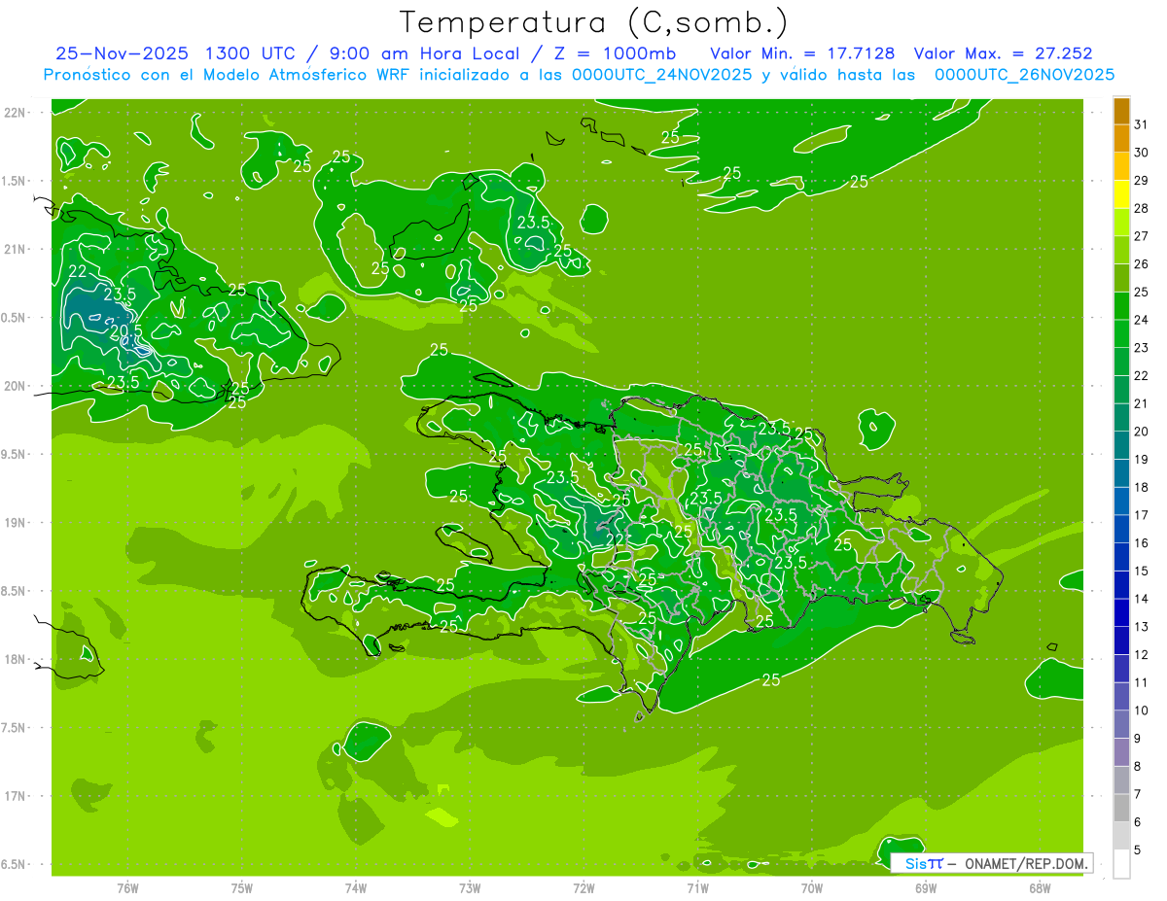Click the 76W longitude axis label
Viewport: 1167px width, 901px height.
pyautogui.click(x=127, y=888)
